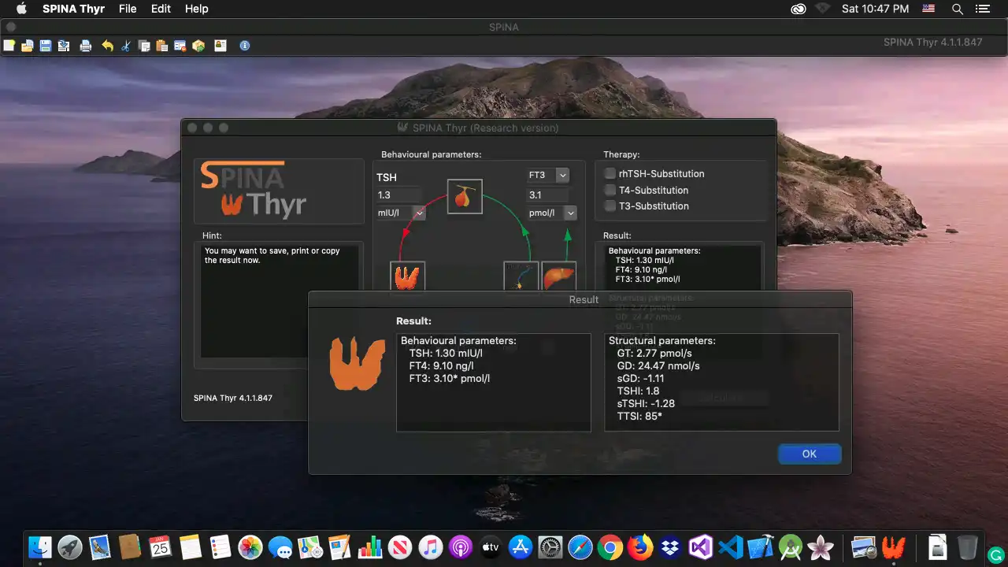1008x567 pixels.
Task: Open System Preferences from the Dock
Action: [550, 547]
